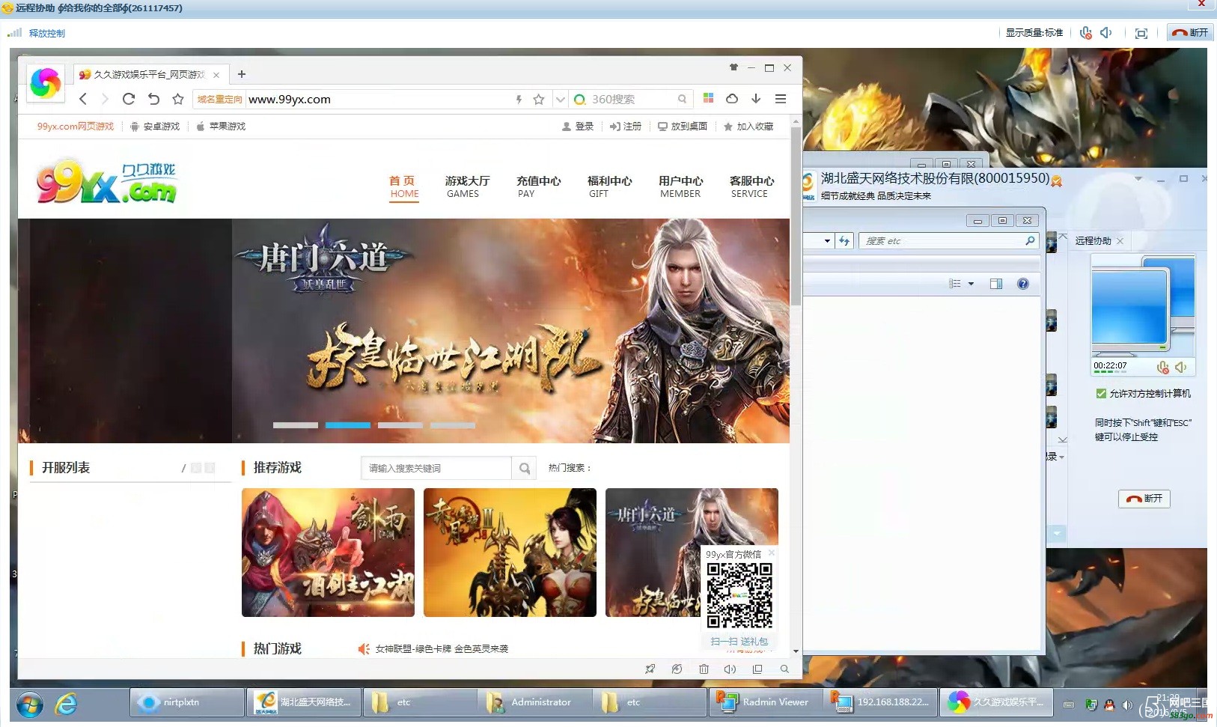The image size is (1217, 727).
Task: Select 福利中心 GIFT menu item
Action: point(609,186)
